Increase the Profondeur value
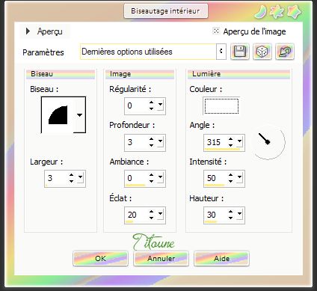317x291 pixels. click(151, 139)
